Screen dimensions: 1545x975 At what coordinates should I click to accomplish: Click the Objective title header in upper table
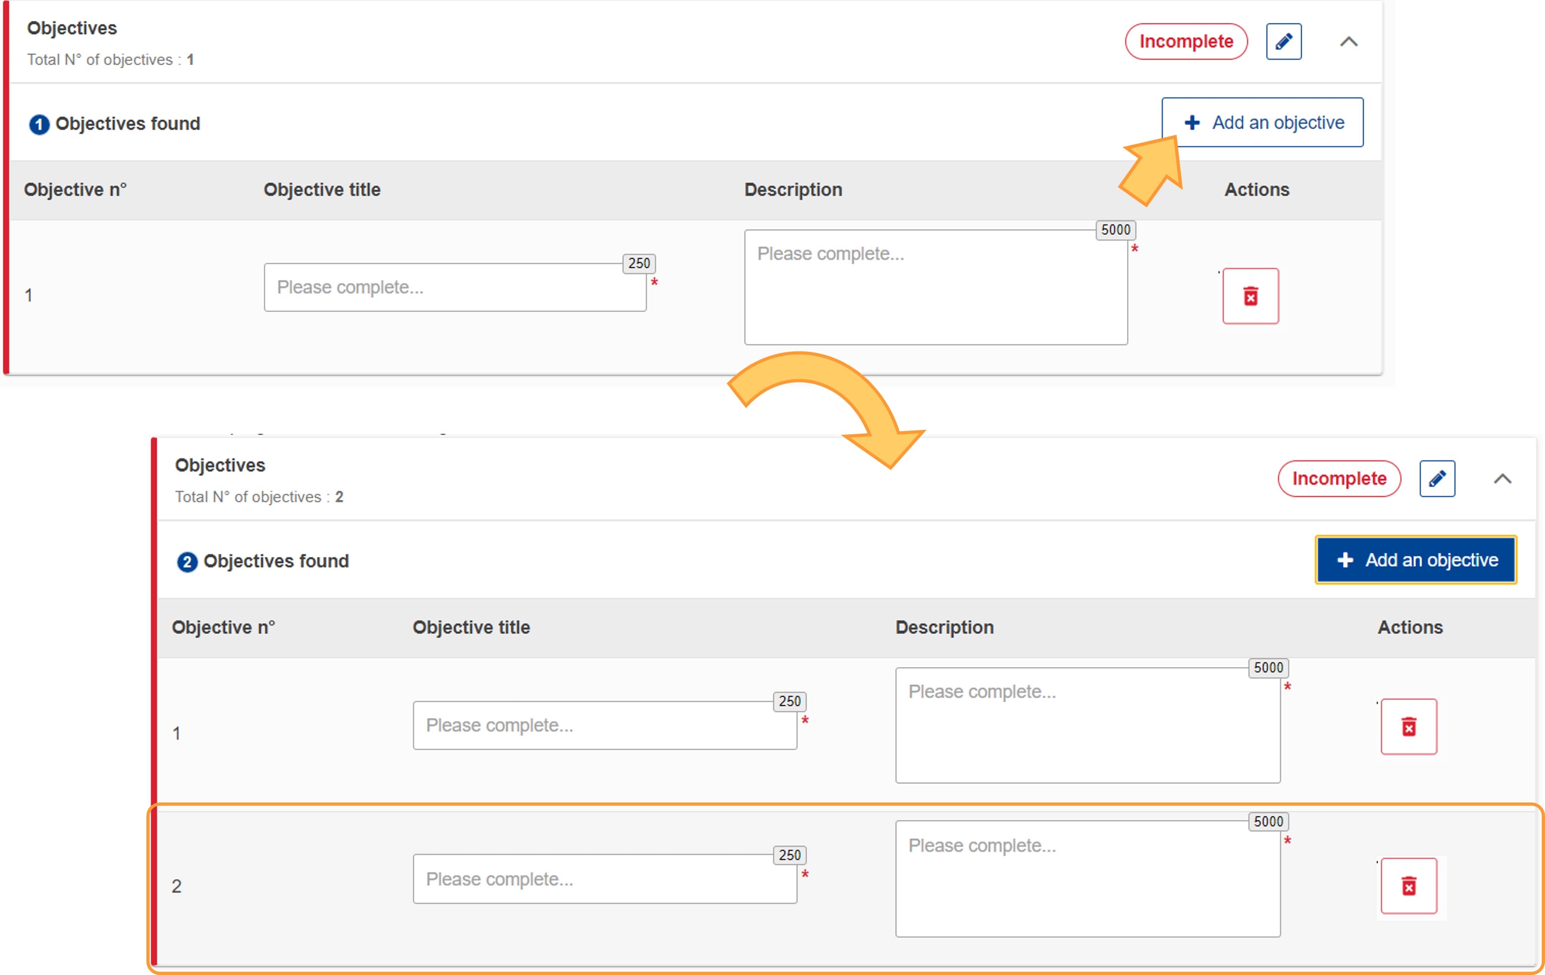[x=322, y=190]
